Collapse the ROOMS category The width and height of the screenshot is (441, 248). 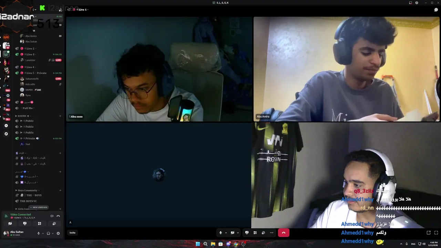pyautogui.click(x=22, y=116)
